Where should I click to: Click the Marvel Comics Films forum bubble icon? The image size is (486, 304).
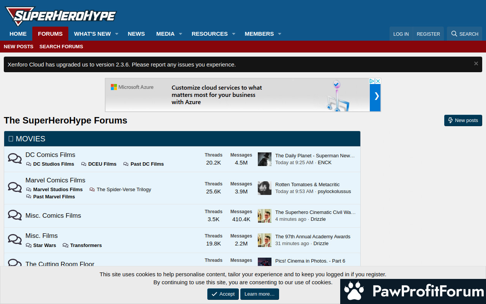point(15,188)
